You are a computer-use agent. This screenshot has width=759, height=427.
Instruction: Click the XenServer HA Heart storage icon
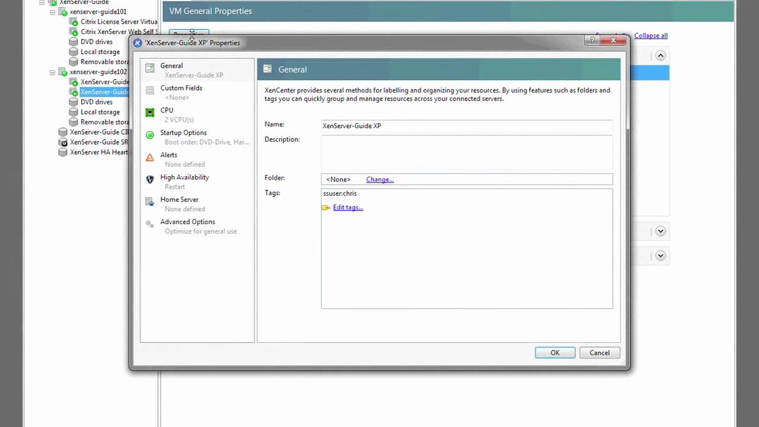[x=63, y=152]
